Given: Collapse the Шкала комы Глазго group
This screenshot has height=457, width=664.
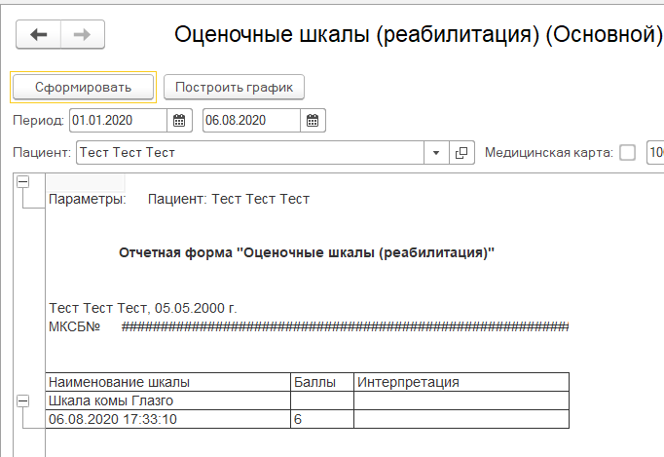Looking at the screenshot, I should pos(22,400).
